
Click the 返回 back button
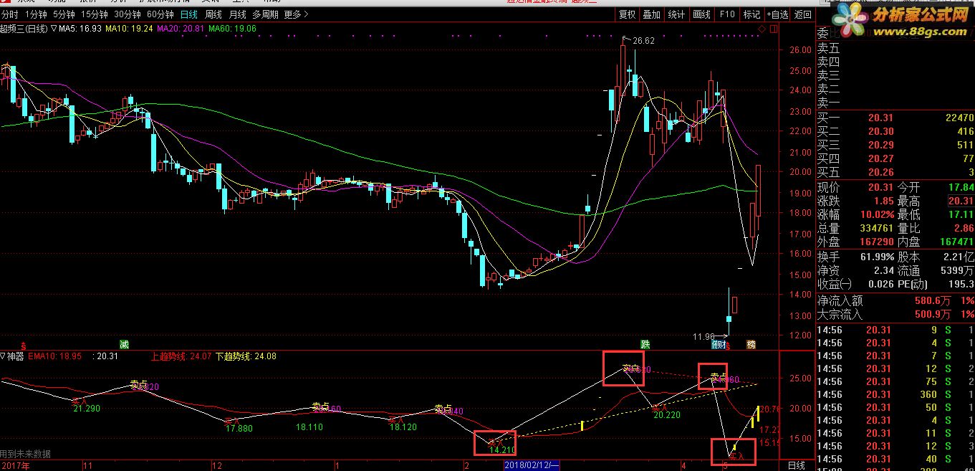(803, 14)
